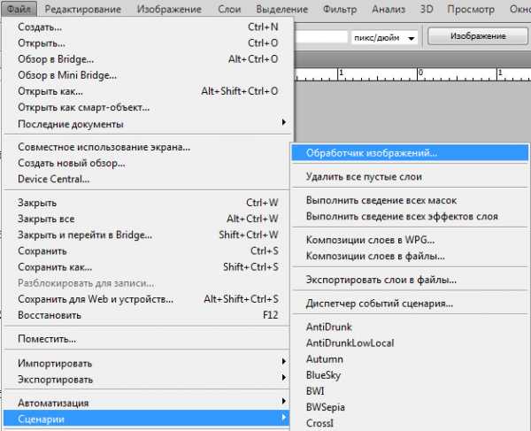Open the Фильтр menu
This screenshot has height=431, width=531.
[340, 9]
